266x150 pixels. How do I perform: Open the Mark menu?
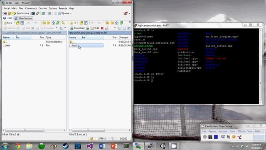[14, 8]
